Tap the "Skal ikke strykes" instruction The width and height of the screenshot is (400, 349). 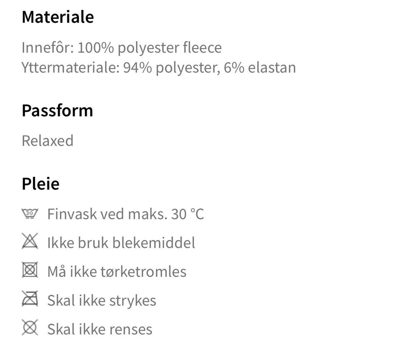102,300
